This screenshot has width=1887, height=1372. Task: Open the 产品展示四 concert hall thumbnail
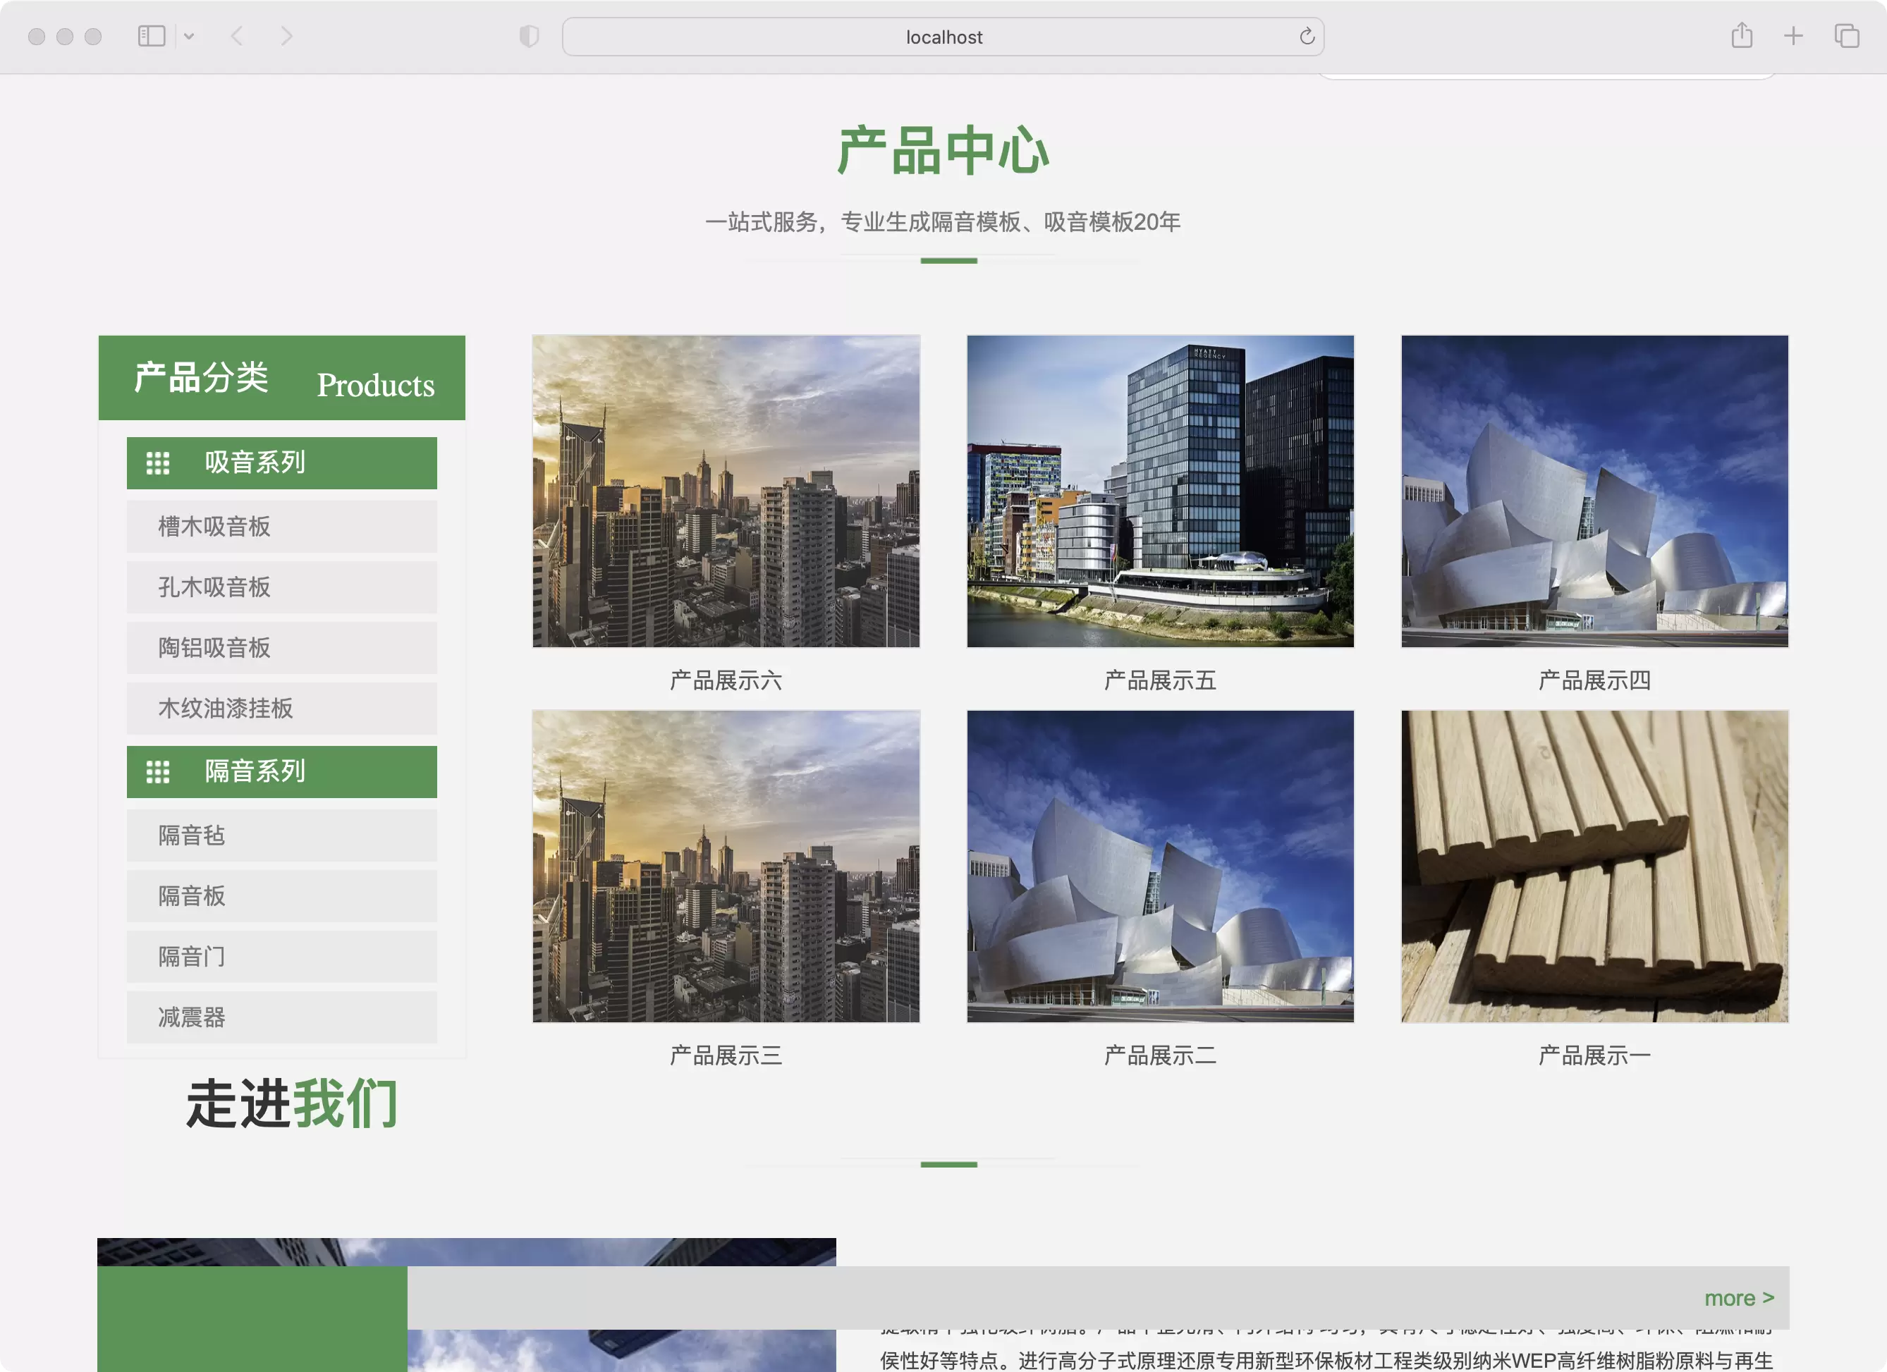(x=1594, y=491)
